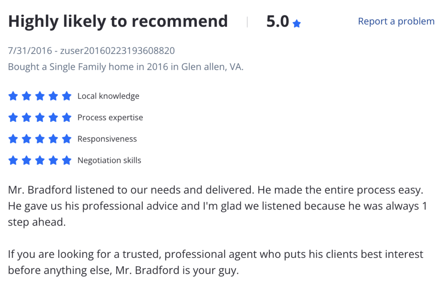Select fifth star of Responsiveness rating
The height and width of the screenshot is (286, 442).
(66, 139)
